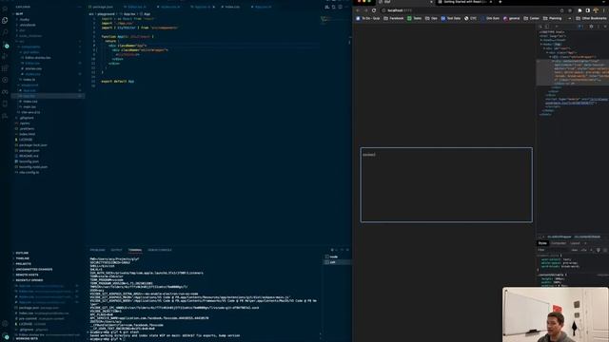Go back in the browser
This screenshot has height=342, width=609.
pyautogui.click(x=358, y=10)
